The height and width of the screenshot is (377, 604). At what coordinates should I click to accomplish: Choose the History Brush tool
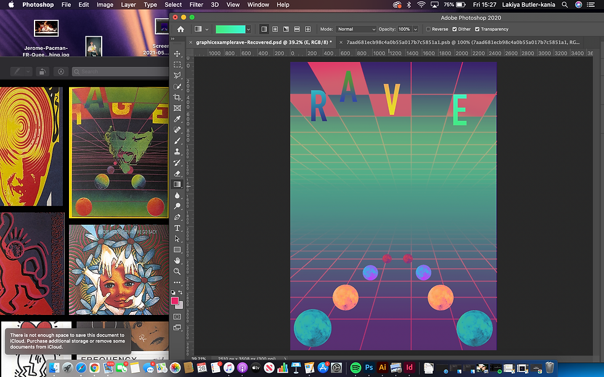coord(178,162)
